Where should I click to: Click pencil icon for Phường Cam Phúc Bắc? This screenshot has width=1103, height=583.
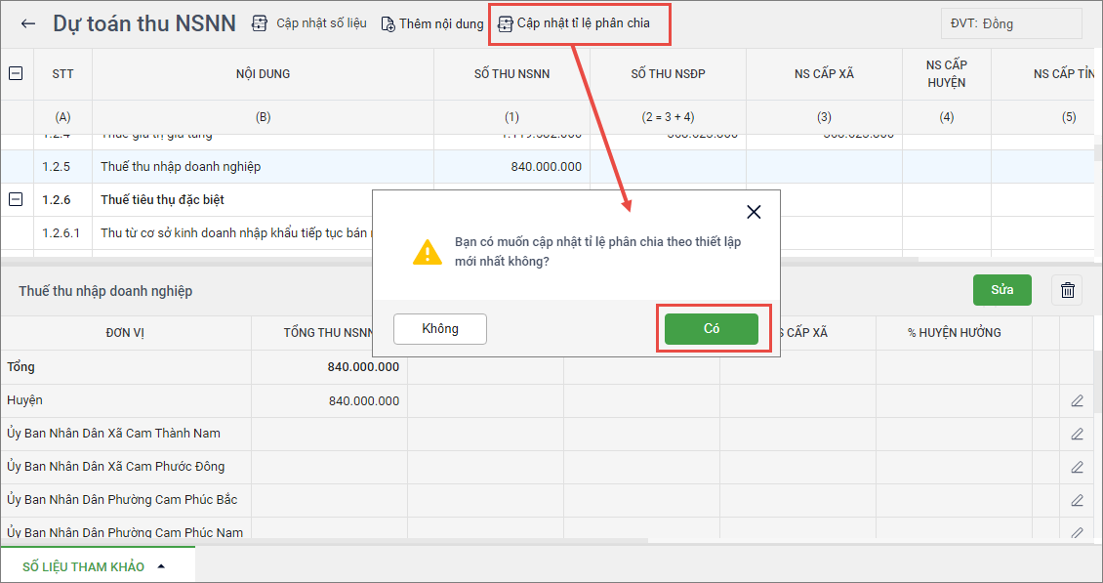click(1077, 500)
